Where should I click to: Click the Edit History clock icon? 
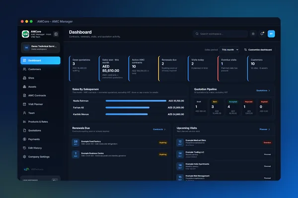coord(24,148)
